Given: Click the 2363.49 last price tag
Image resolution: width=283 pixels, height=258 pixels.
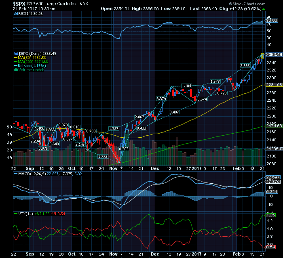Looking at the screenshot, I should [274, 55].
